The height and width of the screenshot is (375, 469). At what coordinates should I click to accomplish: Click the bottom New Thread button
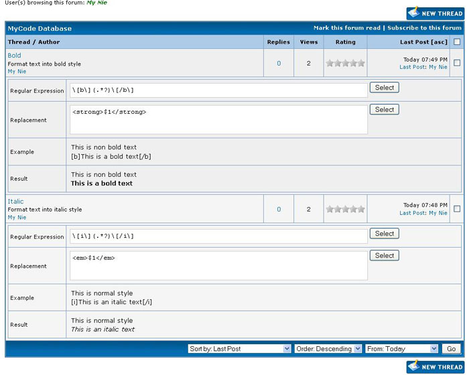[434, 366]
